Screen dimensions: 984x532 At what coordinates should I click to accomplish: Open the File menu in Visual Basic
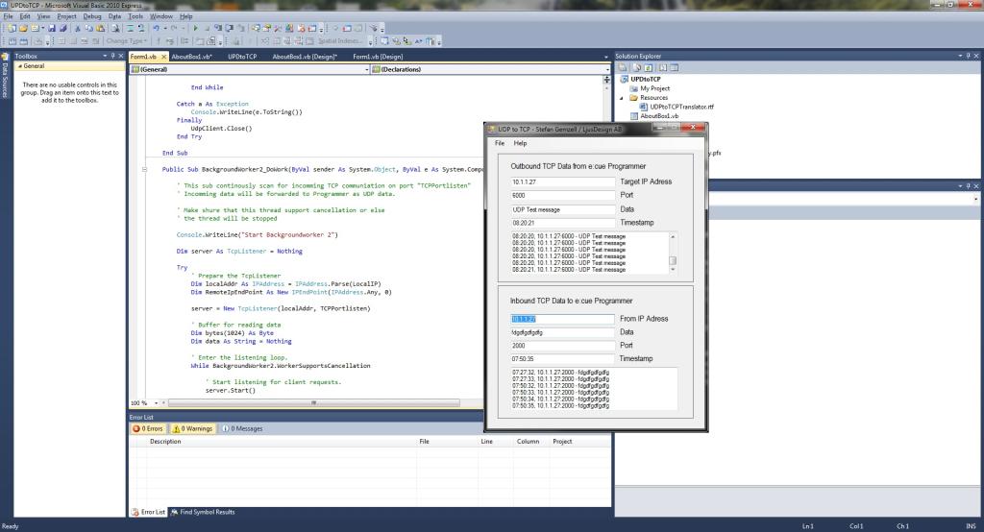tap(8, 16)
